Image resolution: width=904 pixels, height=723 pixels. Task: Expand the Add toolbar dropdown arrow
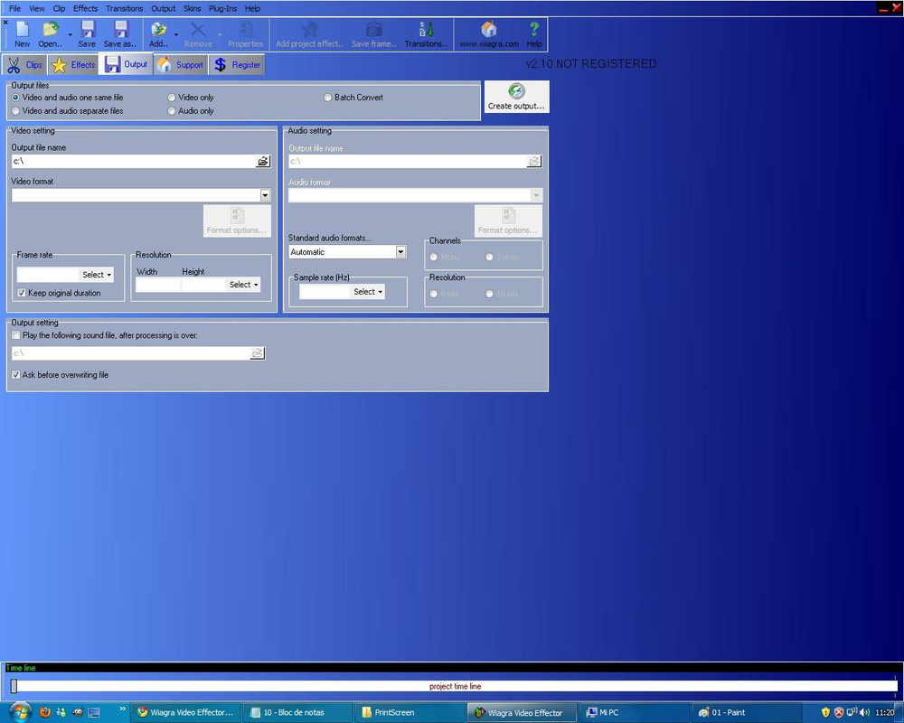pyautogui.click(x=176, y=35)
